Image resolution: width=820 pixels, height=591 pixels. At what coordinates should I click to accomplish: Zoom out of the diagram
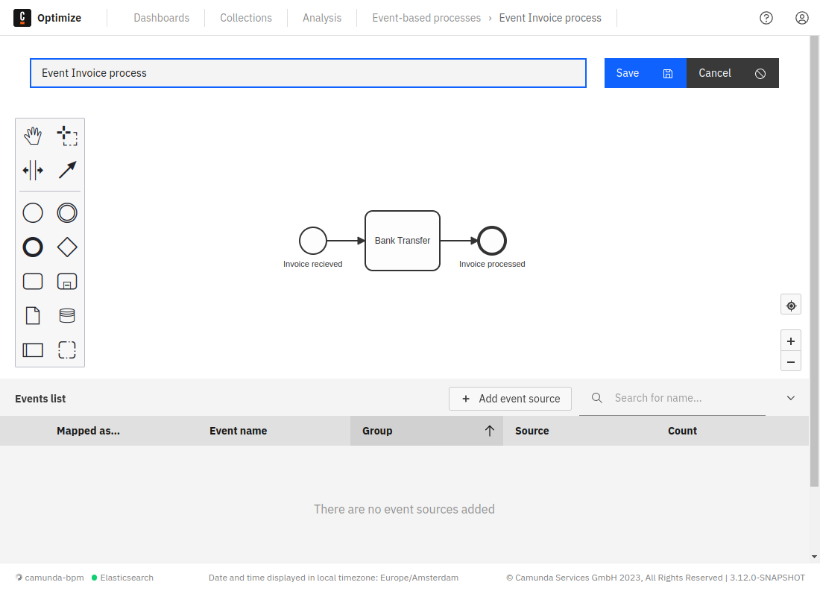click(x=791, y=362)
